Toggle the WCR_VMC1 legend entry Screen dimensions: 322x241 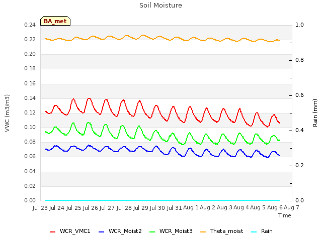tap(70, 231)
